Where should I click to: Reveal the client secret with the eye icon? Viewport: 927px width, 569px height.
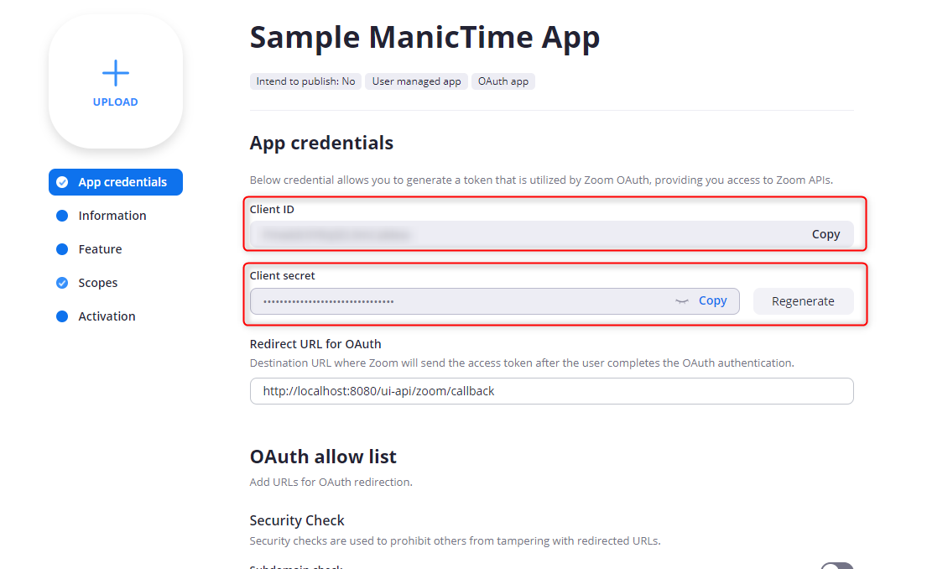tap(682, 300)
